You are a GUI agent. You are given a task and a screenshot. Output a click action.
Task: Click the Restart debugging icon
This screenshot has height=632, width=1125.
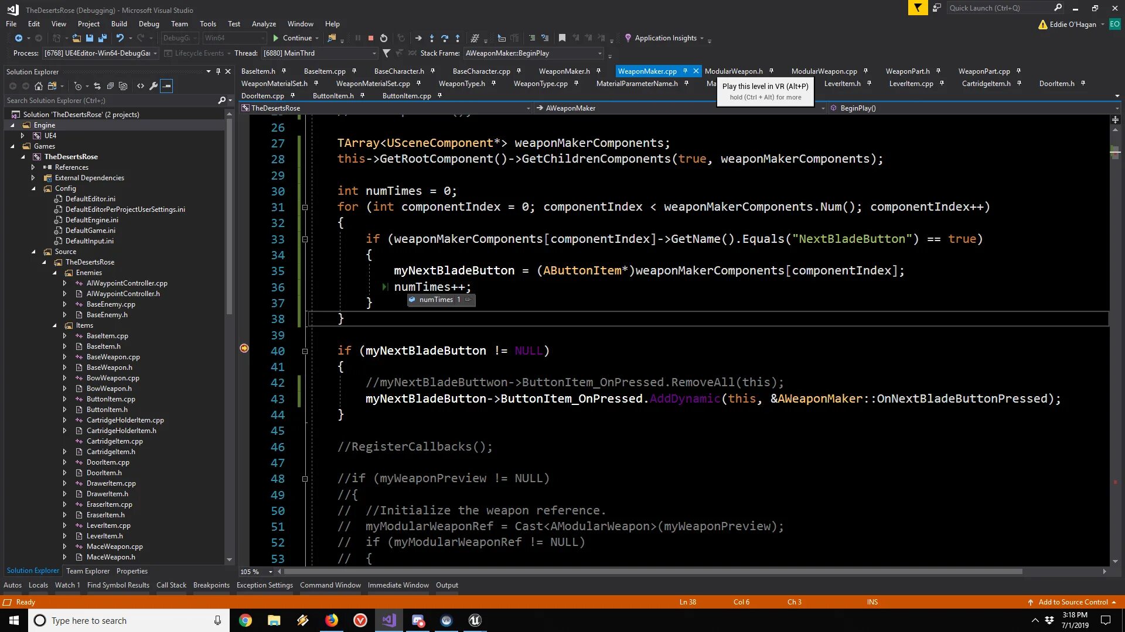384,38
